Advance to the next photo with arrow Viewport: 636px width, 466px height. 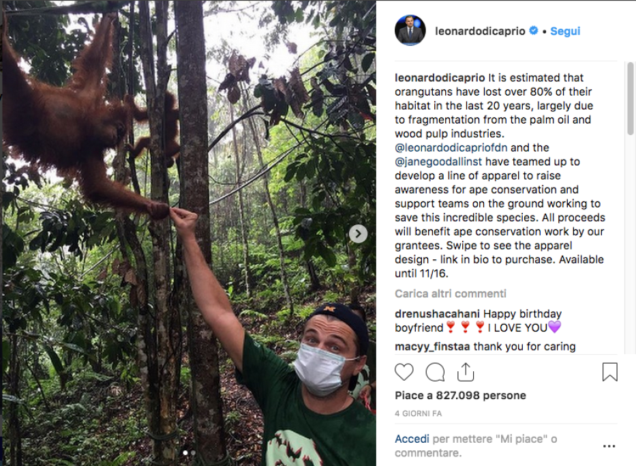click(358, 234)
